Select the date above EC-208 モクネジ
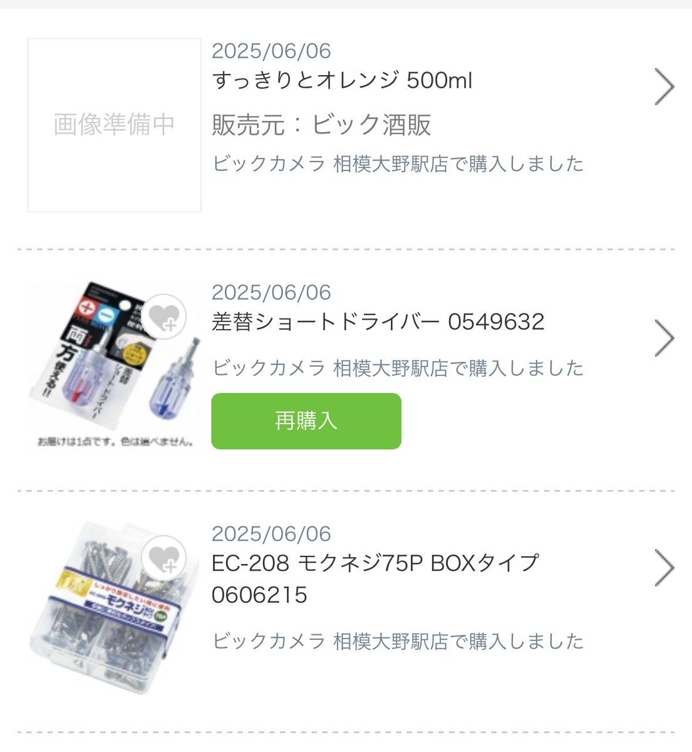Viewport: 692px width, 752px height. pyautogui.click(x=271, y=534)
